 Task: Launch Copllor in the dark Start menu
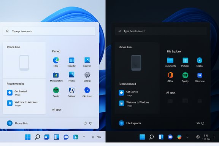(x=200, y=60)
